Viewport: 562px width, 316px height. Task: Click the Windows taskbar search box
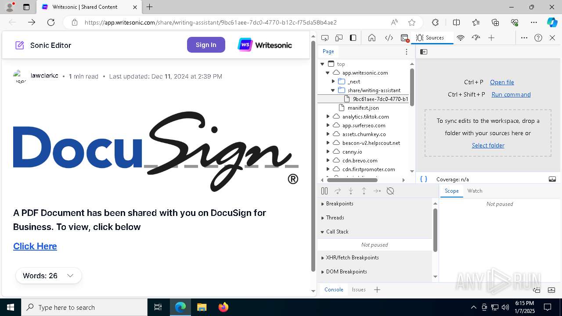[x=85, y=308]
